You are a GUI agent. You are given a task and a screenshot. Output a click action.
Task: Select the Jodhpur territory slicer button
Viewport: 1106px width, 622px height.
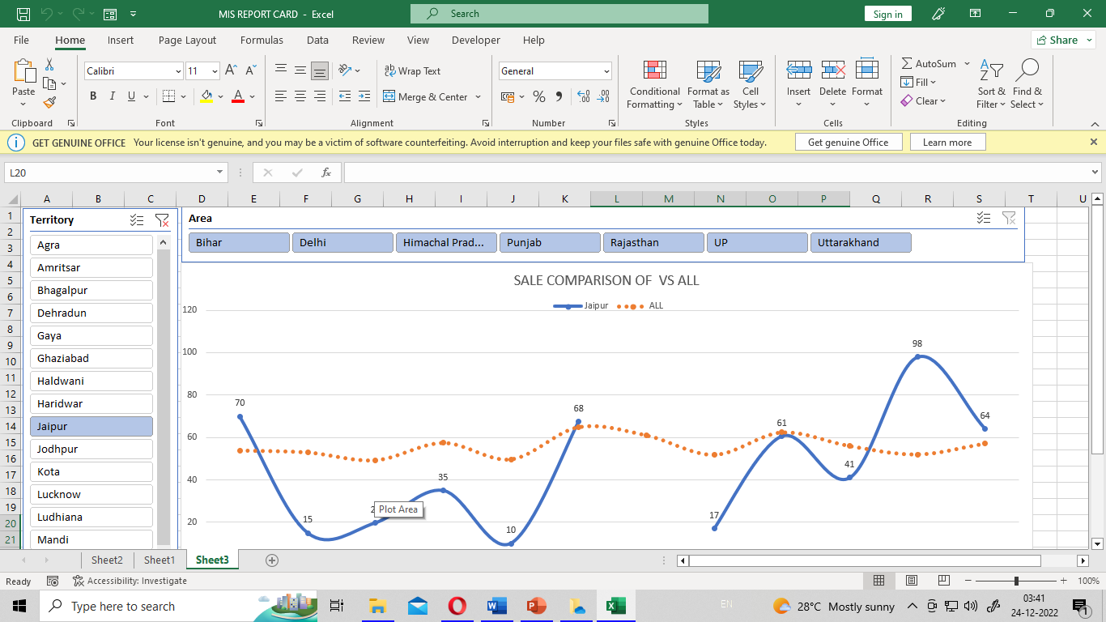pos(91,449)
